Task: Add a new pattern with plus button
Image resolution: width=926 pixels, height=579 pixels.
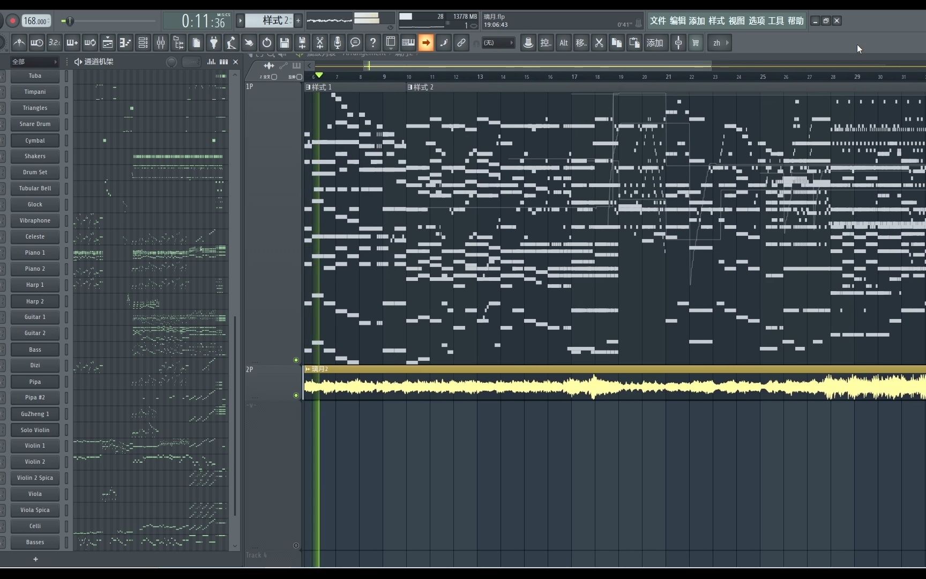Action: (298, 21)
